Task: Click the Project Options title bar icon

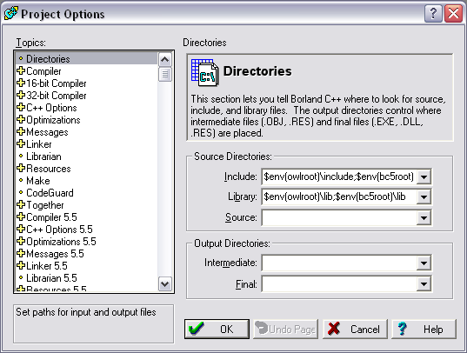Action: (10, 14)
